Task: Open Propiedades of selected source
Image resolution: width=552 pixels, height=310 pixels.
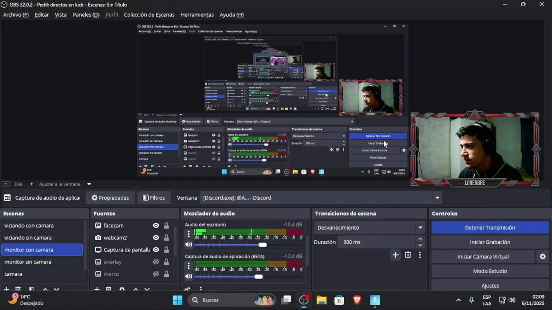Action: (x=110, y=198)
